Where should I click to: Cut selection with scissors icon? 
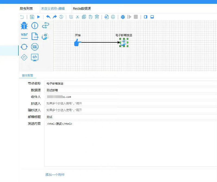click(x=78, y=17)
